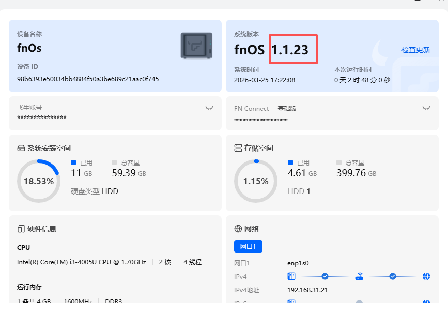Click the 2 核 core count
This screenshot has width=448, height=311.
tap(165, 262)
